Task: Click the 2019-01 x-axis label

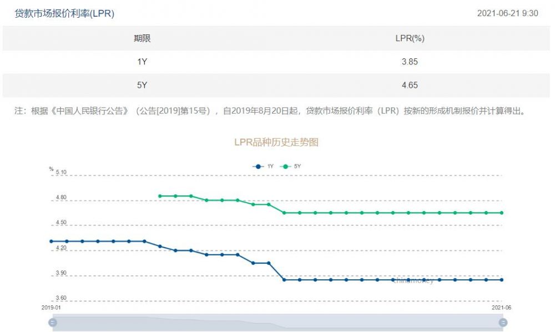Action: (x=51, y=307)
